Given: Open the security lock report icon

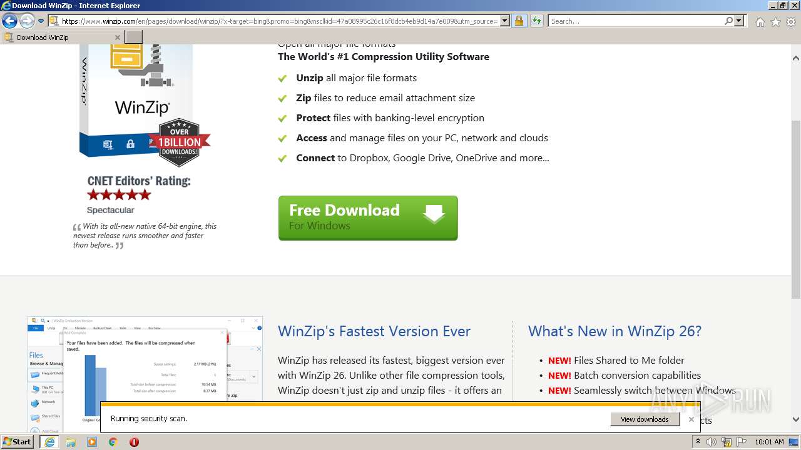Looking at the screenshot, I should click(519, 21).
